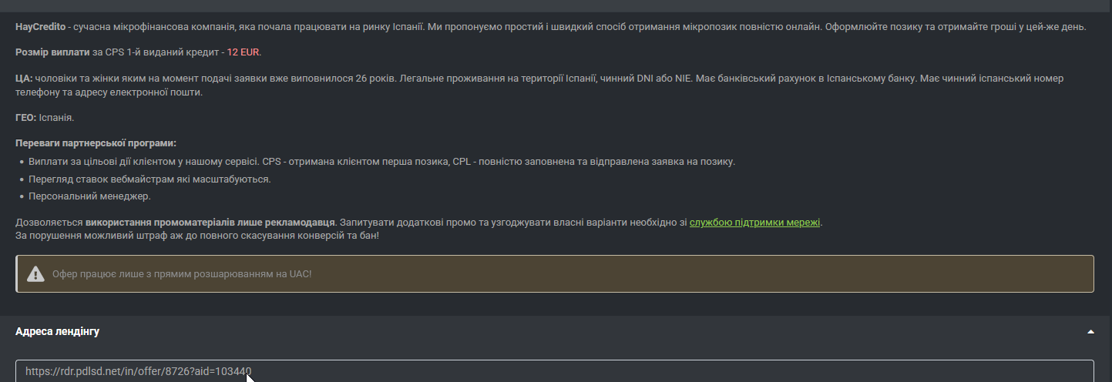Click the penalty warning line about ban
Viewport: 1112px width, 382px height.
pyautogui.click(x=197, y=235)
